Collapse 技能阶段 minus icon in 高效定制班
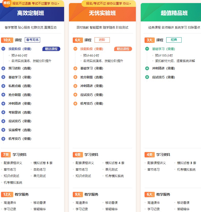 3,49
